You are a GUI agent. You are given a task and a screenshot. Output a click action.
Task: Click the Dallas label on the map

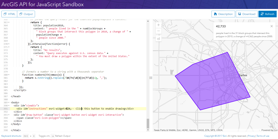tap(243, 75)
